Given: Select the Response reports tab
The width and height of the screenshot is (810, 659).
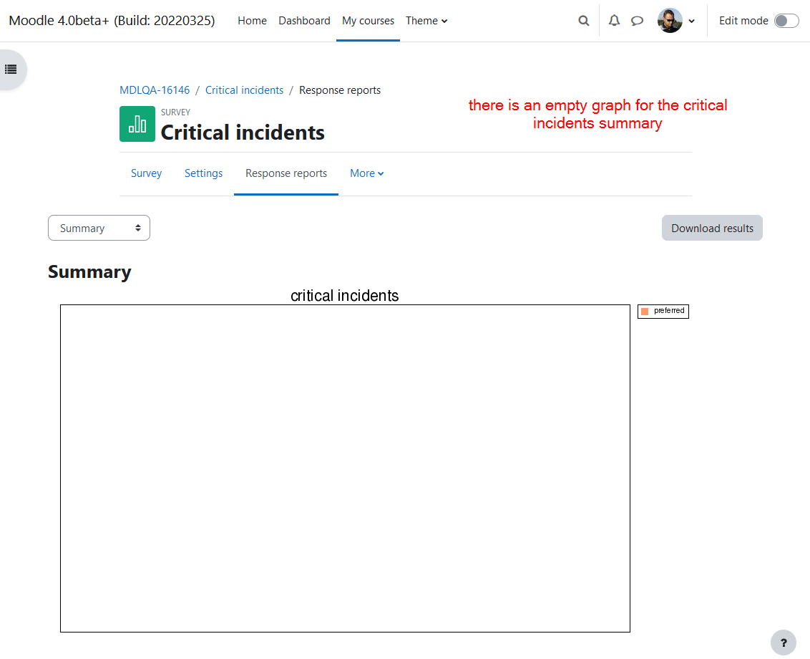Looking at the screenshot, I should (x=286, y=173).
